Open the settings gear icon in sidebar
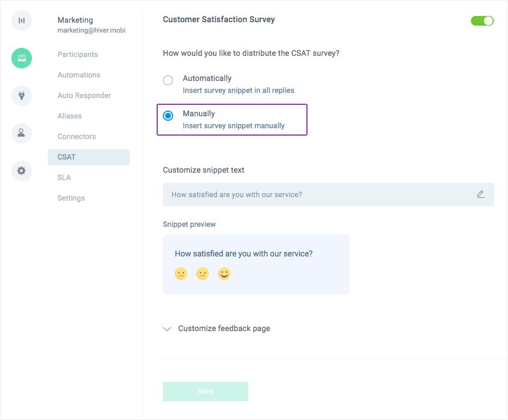Image resolution: width=508 pixels, height=420 pixels. pyautogui.click(x=22, y=171)
